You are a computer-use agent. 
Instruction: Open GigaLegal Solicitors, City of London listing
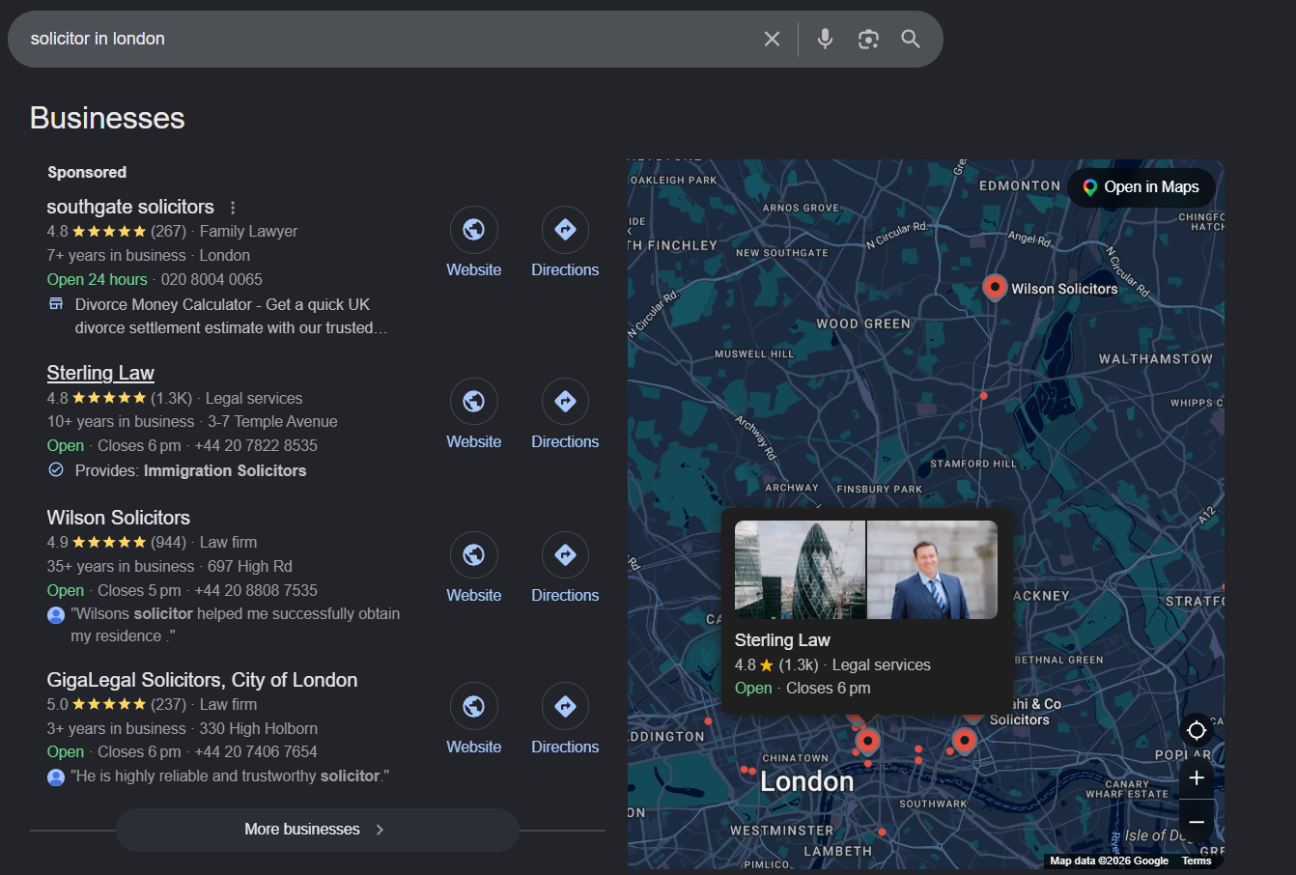(x=202, y=680)
